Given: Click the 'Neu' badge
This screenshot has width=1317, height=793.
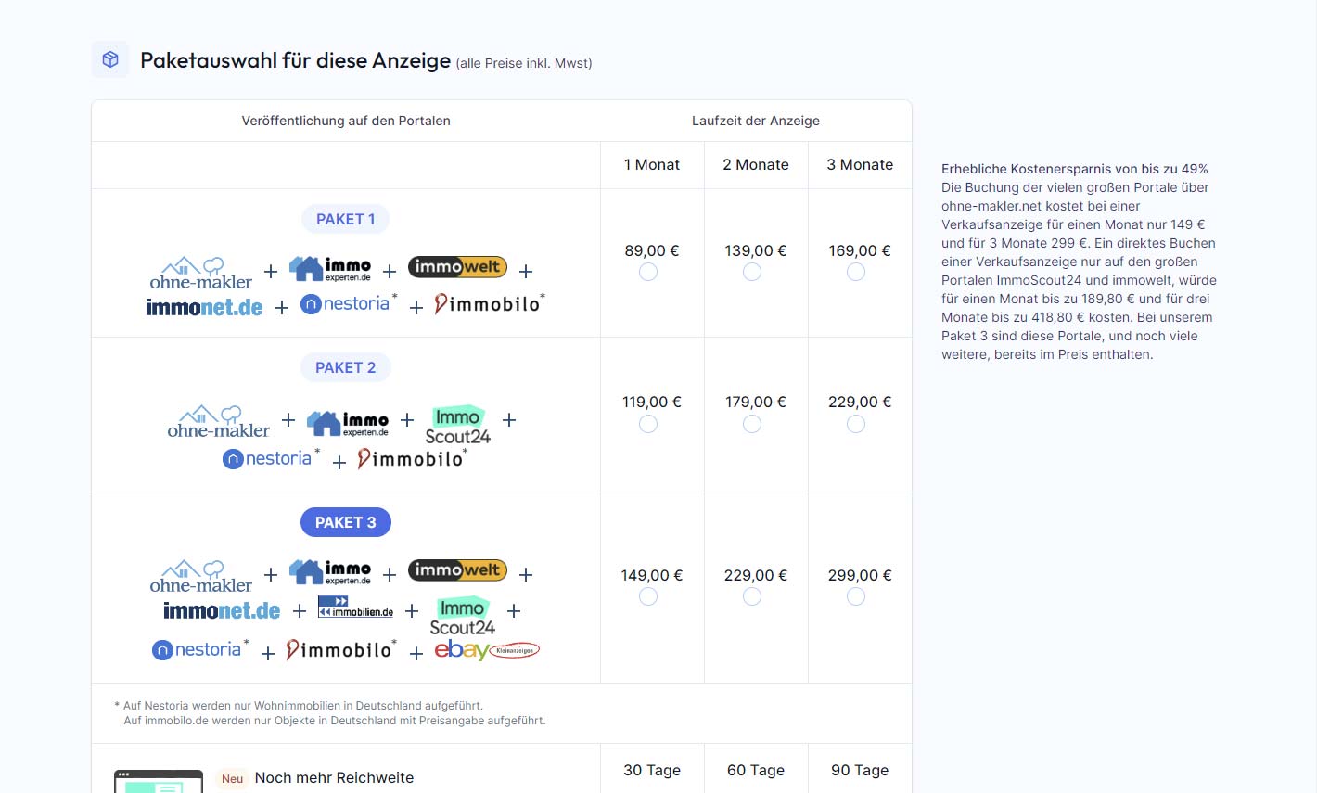Looking at the screenshot, I should click(232, 778).
